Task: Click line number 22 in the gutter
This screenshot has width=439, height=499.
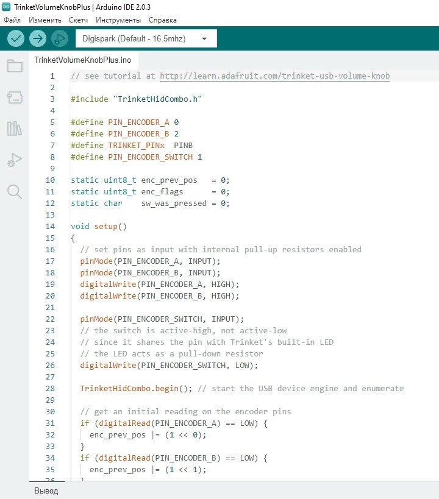Action: coord(51,319)
